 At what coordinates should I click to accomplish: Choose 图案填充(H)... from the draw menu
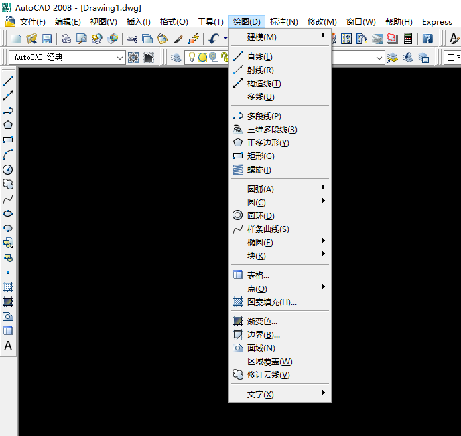coord(280,302)
